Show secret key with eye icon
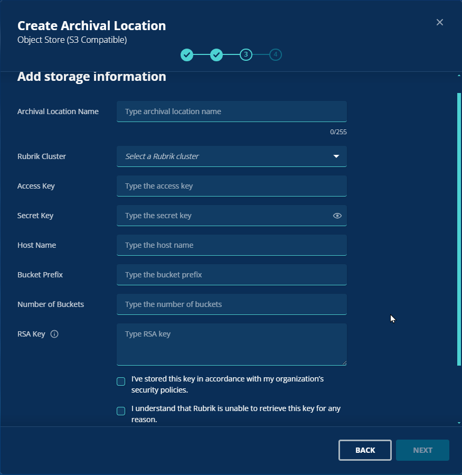462x475 pixels. pyautogui.click(x=337, y=216)
